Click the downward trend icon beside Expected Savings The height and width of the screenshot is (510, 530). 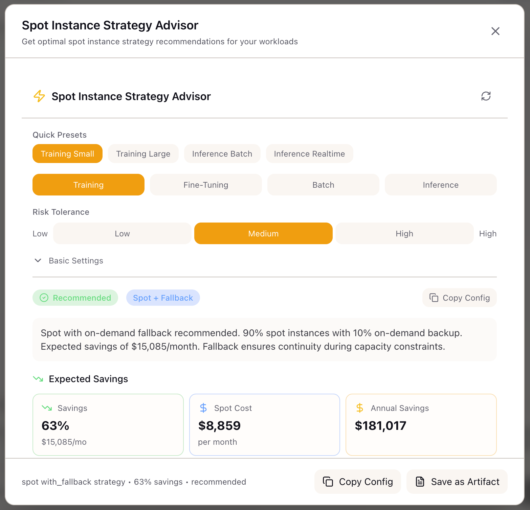[38, 379]
